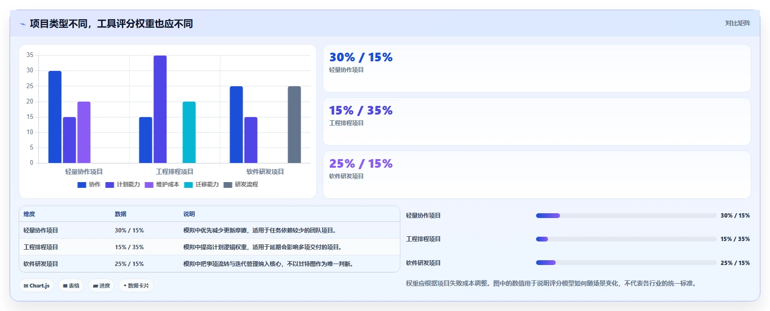The image size is (770, 311).
Task: Click the description starting 模拟中优先减少更新摩擦
Action: pos(261,230)
